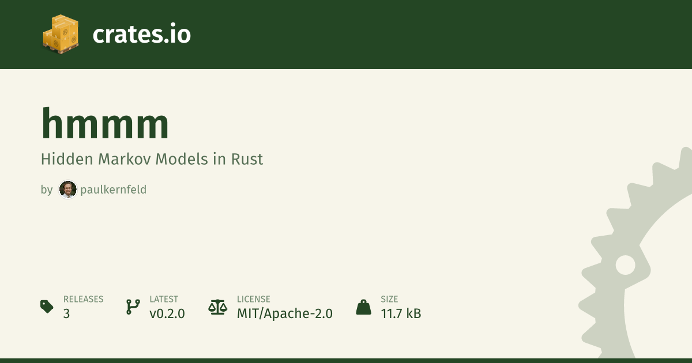Click the word "by" before the avatar
Viewport: 692px width, 363px height.
tap(47, 190)
